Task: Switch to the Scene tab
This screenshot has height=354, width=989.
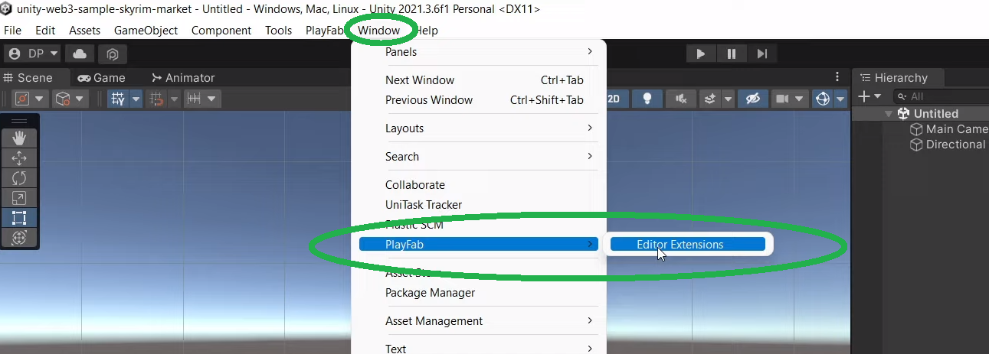Action: tap(28, 77)
